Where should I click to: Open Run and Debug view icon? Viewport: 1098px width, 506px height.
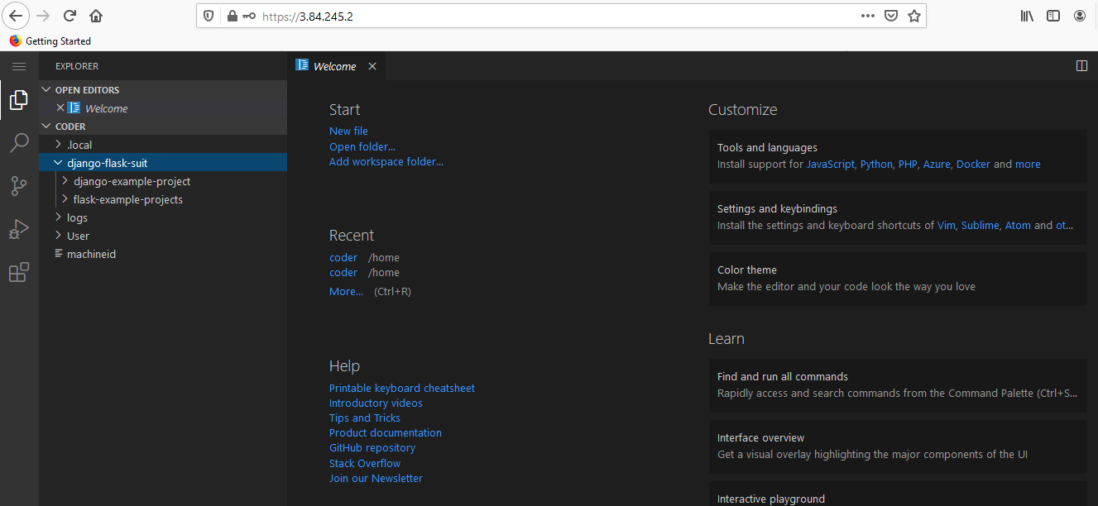coord(18,229)
